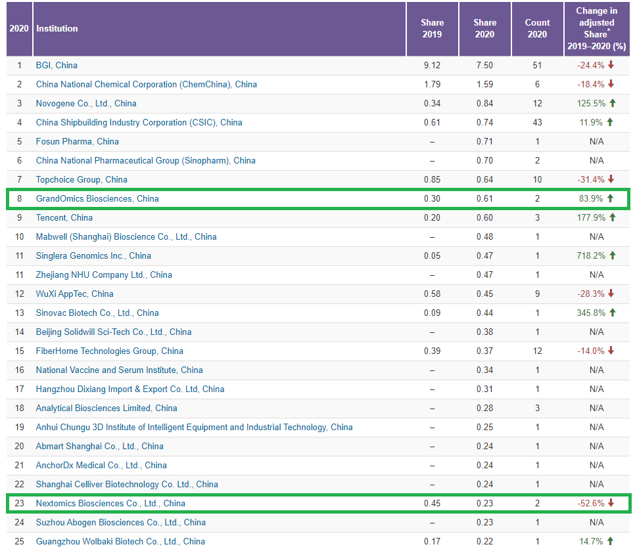
Task: Click the red down arrow beside -52.6%
Action: click(611, 502)
